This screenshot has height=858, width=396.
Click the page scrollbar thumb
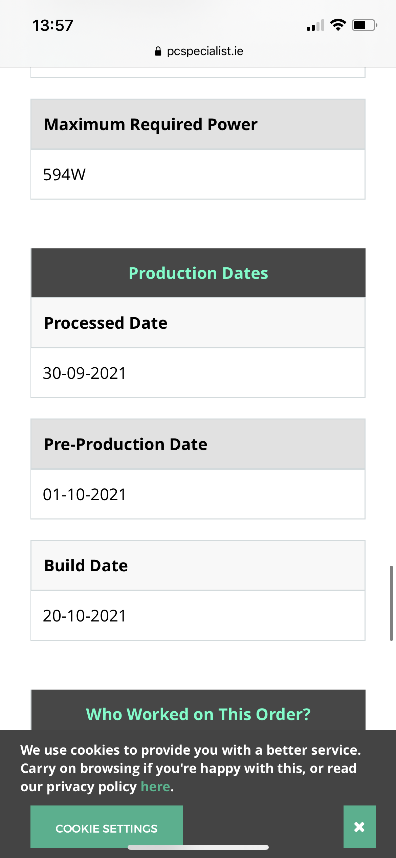(391, 603)
